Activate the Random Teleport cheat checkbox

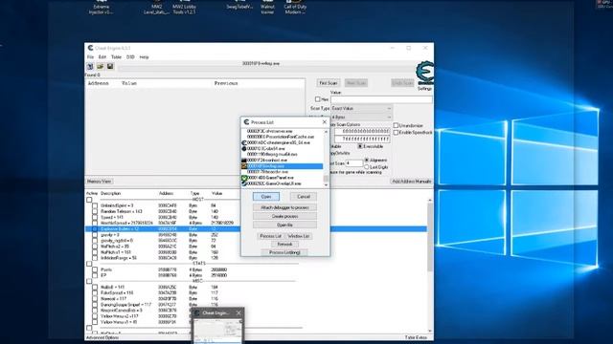[95, 211]
